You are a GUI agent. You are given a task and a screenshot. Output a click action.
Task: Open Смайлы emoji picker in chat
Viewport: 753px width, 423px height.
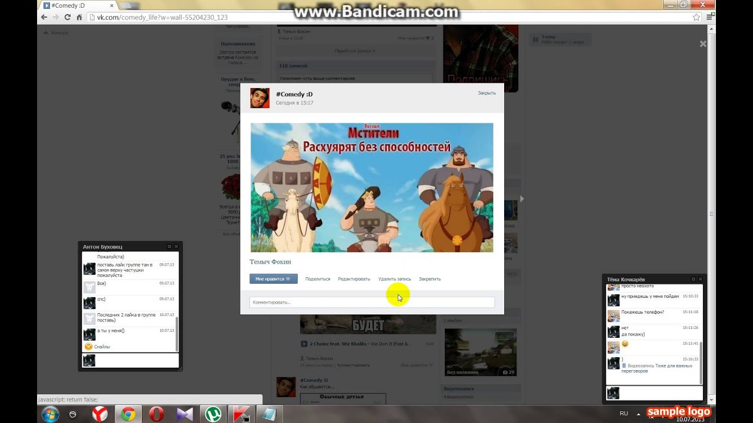tap(97, 347)
